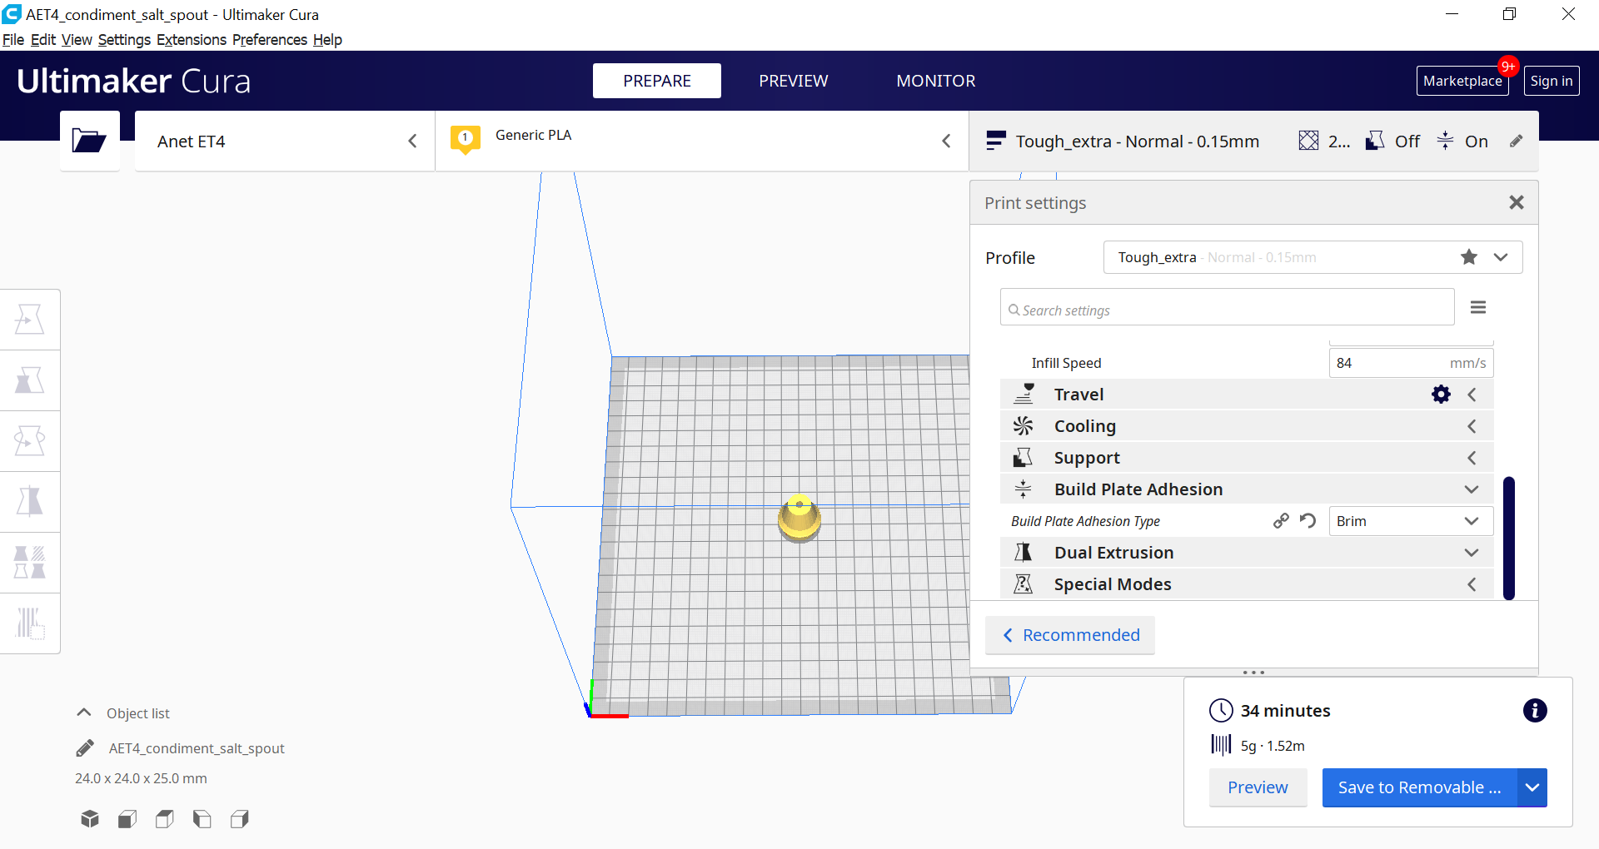Switch to the PREPARE stage tab
The image size is (1599, 849).
click(x=657, y=81)
